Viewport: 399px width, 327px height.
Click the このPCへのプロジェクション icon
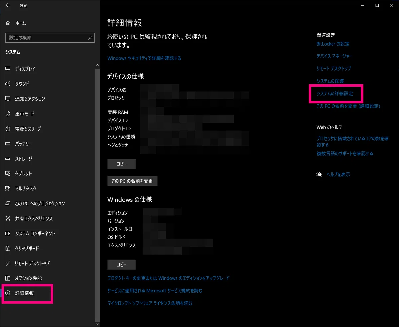click(8, 203)
